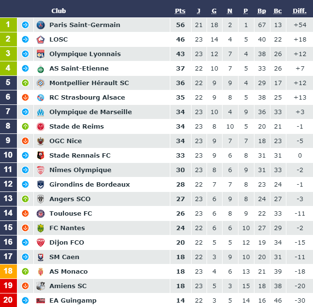313x307 pixels.
Task: Click the orange down arrow beside Strasbourg
Action: (25, 97)
